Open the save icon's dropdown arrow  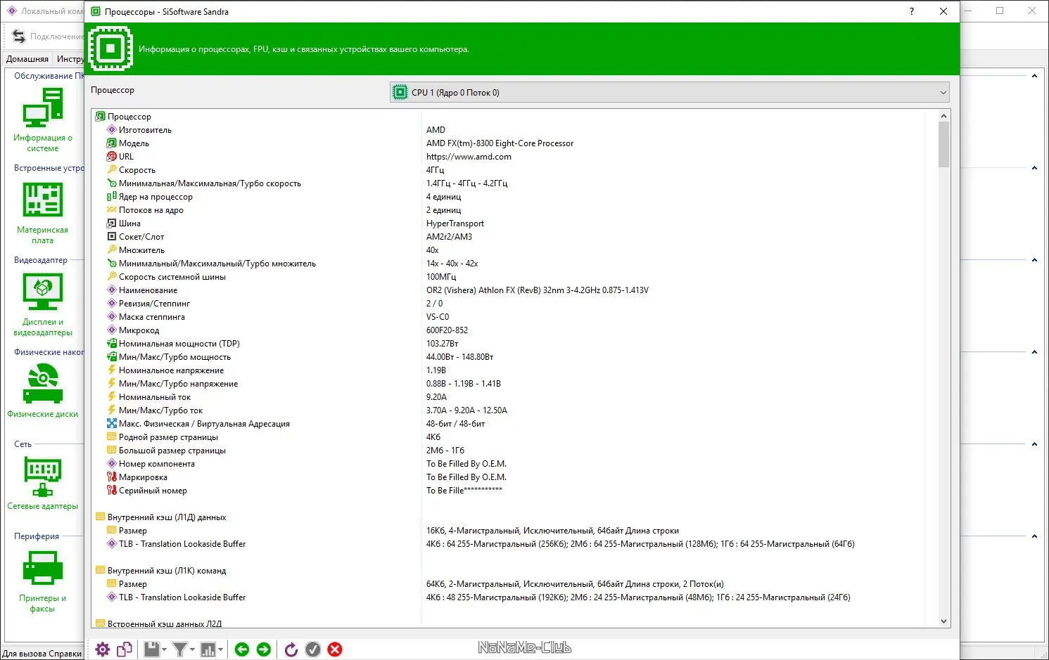(x=165, y=649)
